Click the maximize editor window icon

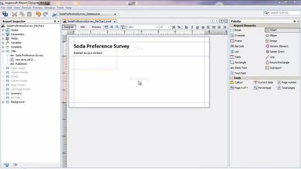coord(226,21)
